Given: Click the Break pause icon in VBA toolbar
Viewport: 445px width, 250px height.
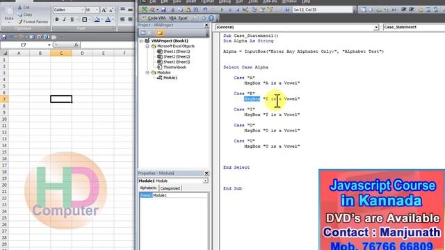Looking at the screenshot, I should (230, 10).
